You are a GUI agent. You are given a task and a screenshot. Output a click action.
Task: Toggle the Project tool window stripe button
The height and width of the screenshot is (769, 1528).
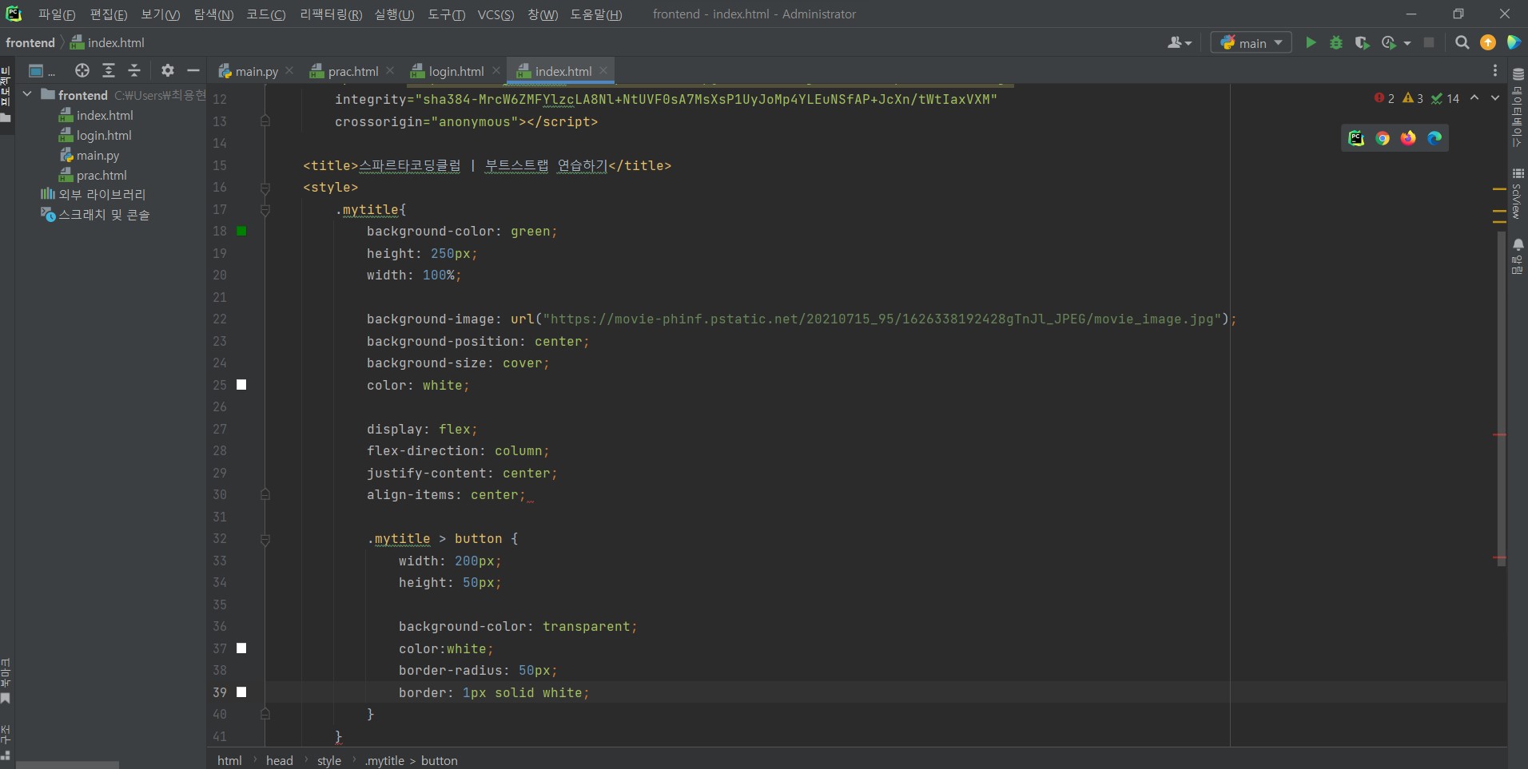click(x=6, y=96)
